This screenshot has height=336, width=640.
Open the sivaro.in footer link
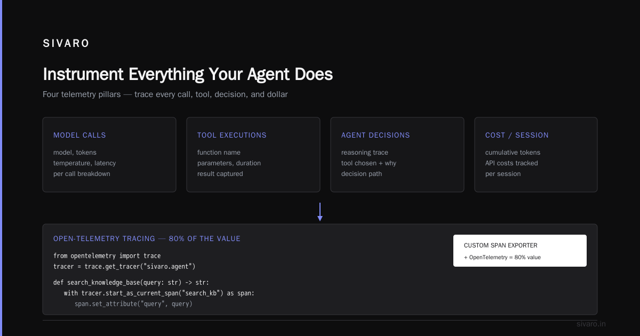click(591, 324)
